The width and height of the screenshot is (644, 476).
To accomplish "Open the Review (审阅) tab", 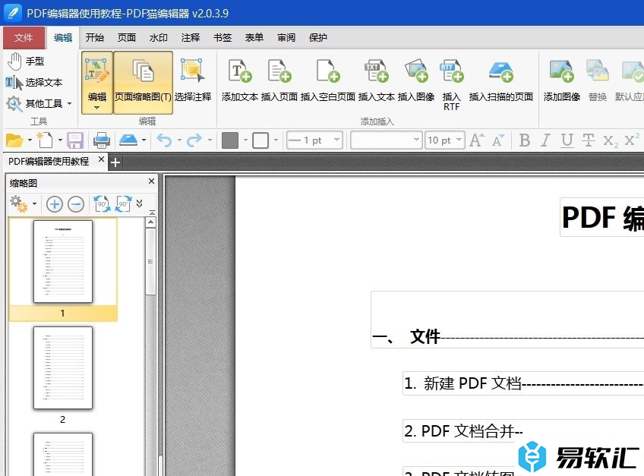I will click(286, 38).
